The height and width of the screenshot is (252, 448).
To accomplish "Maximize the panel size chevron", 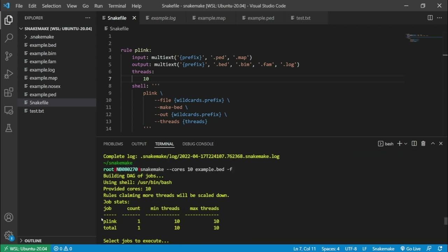I will click(433, 143).
